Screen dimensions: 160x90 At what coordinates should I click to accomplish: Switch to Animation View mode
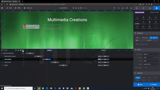click(x=139, y=12)
